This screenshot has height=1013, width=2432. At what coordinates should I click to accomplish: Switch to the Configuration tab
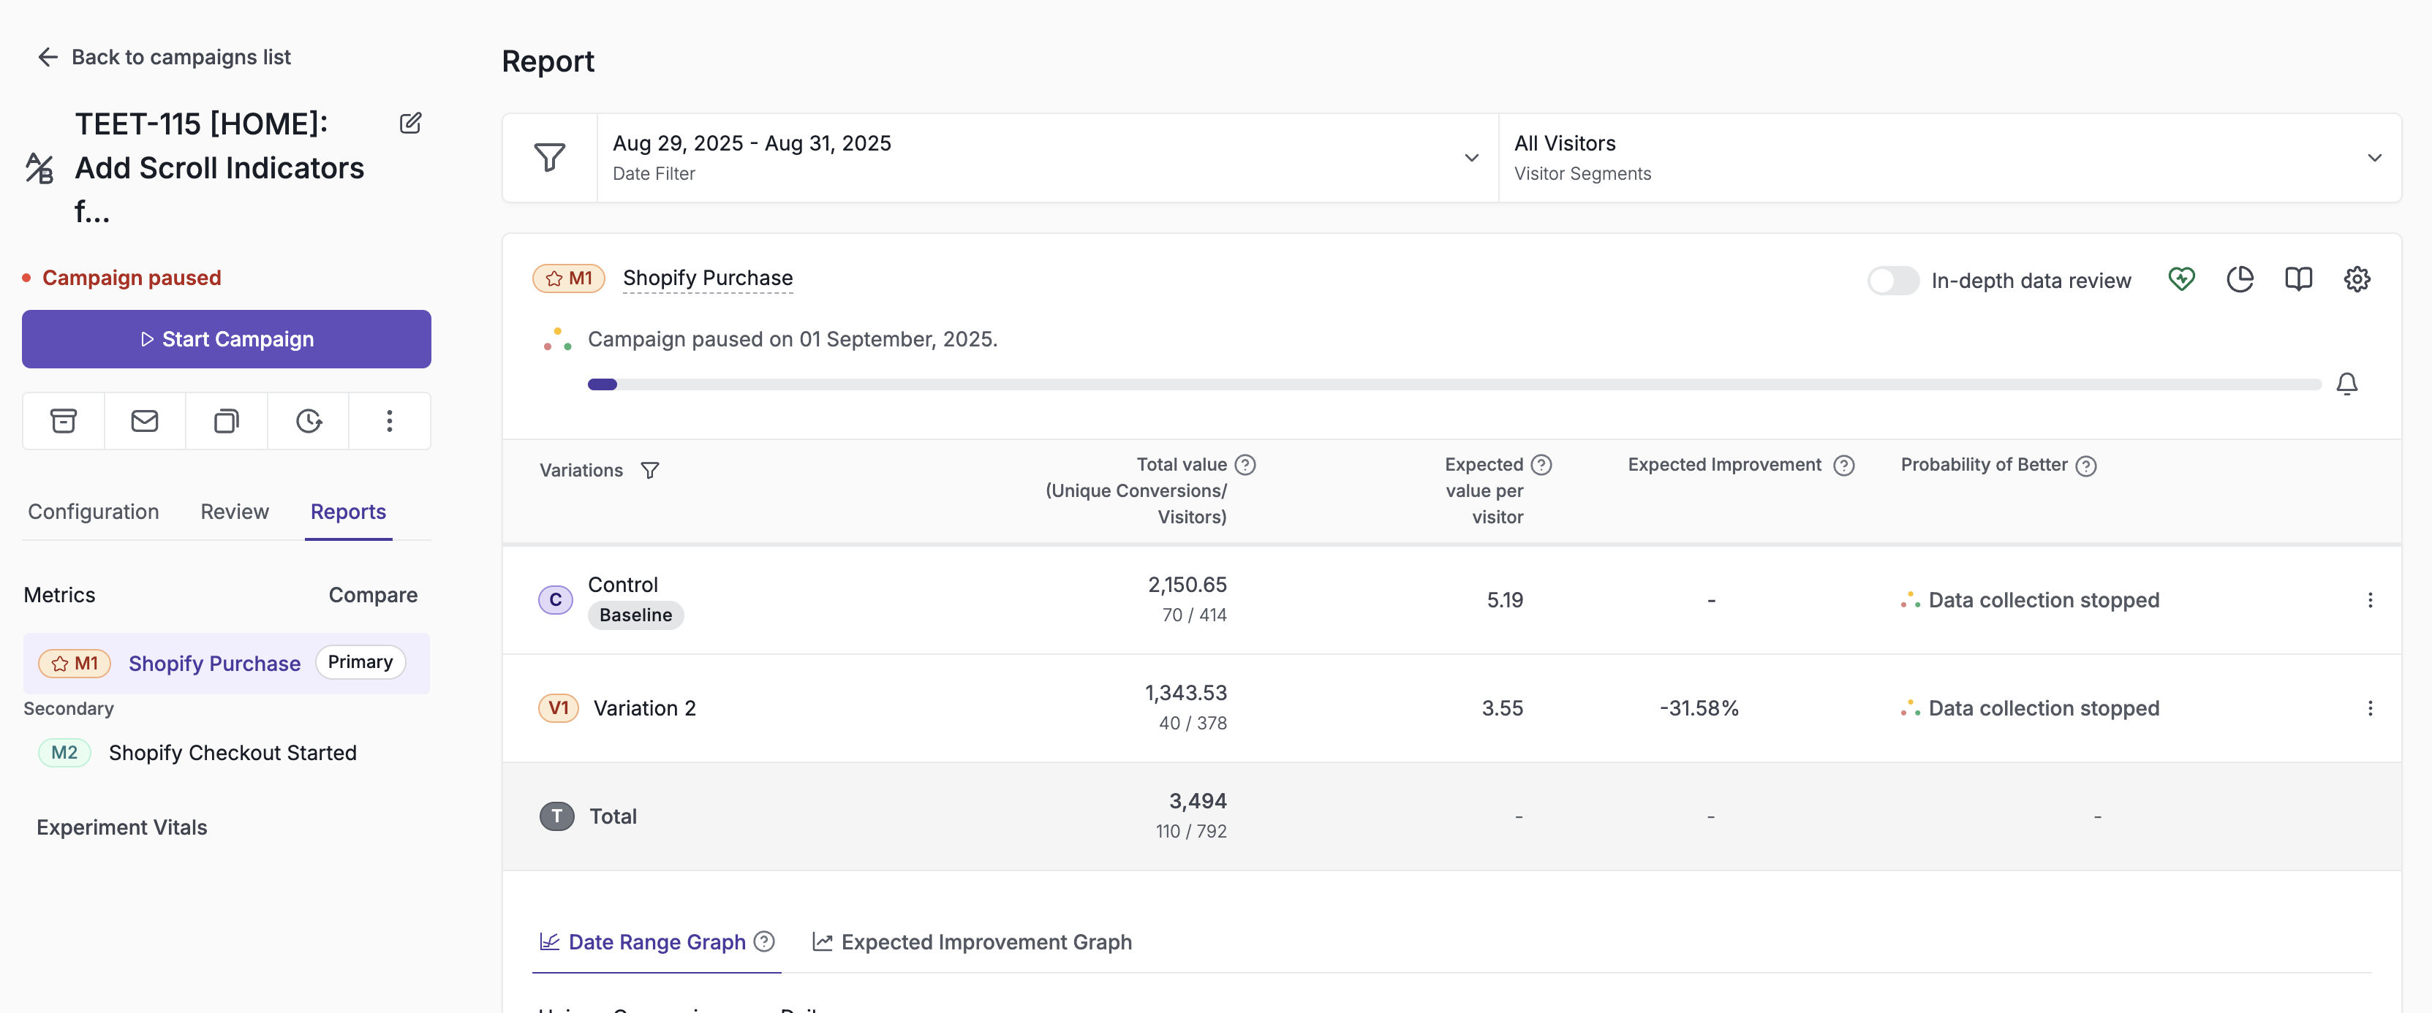point(94,512)
